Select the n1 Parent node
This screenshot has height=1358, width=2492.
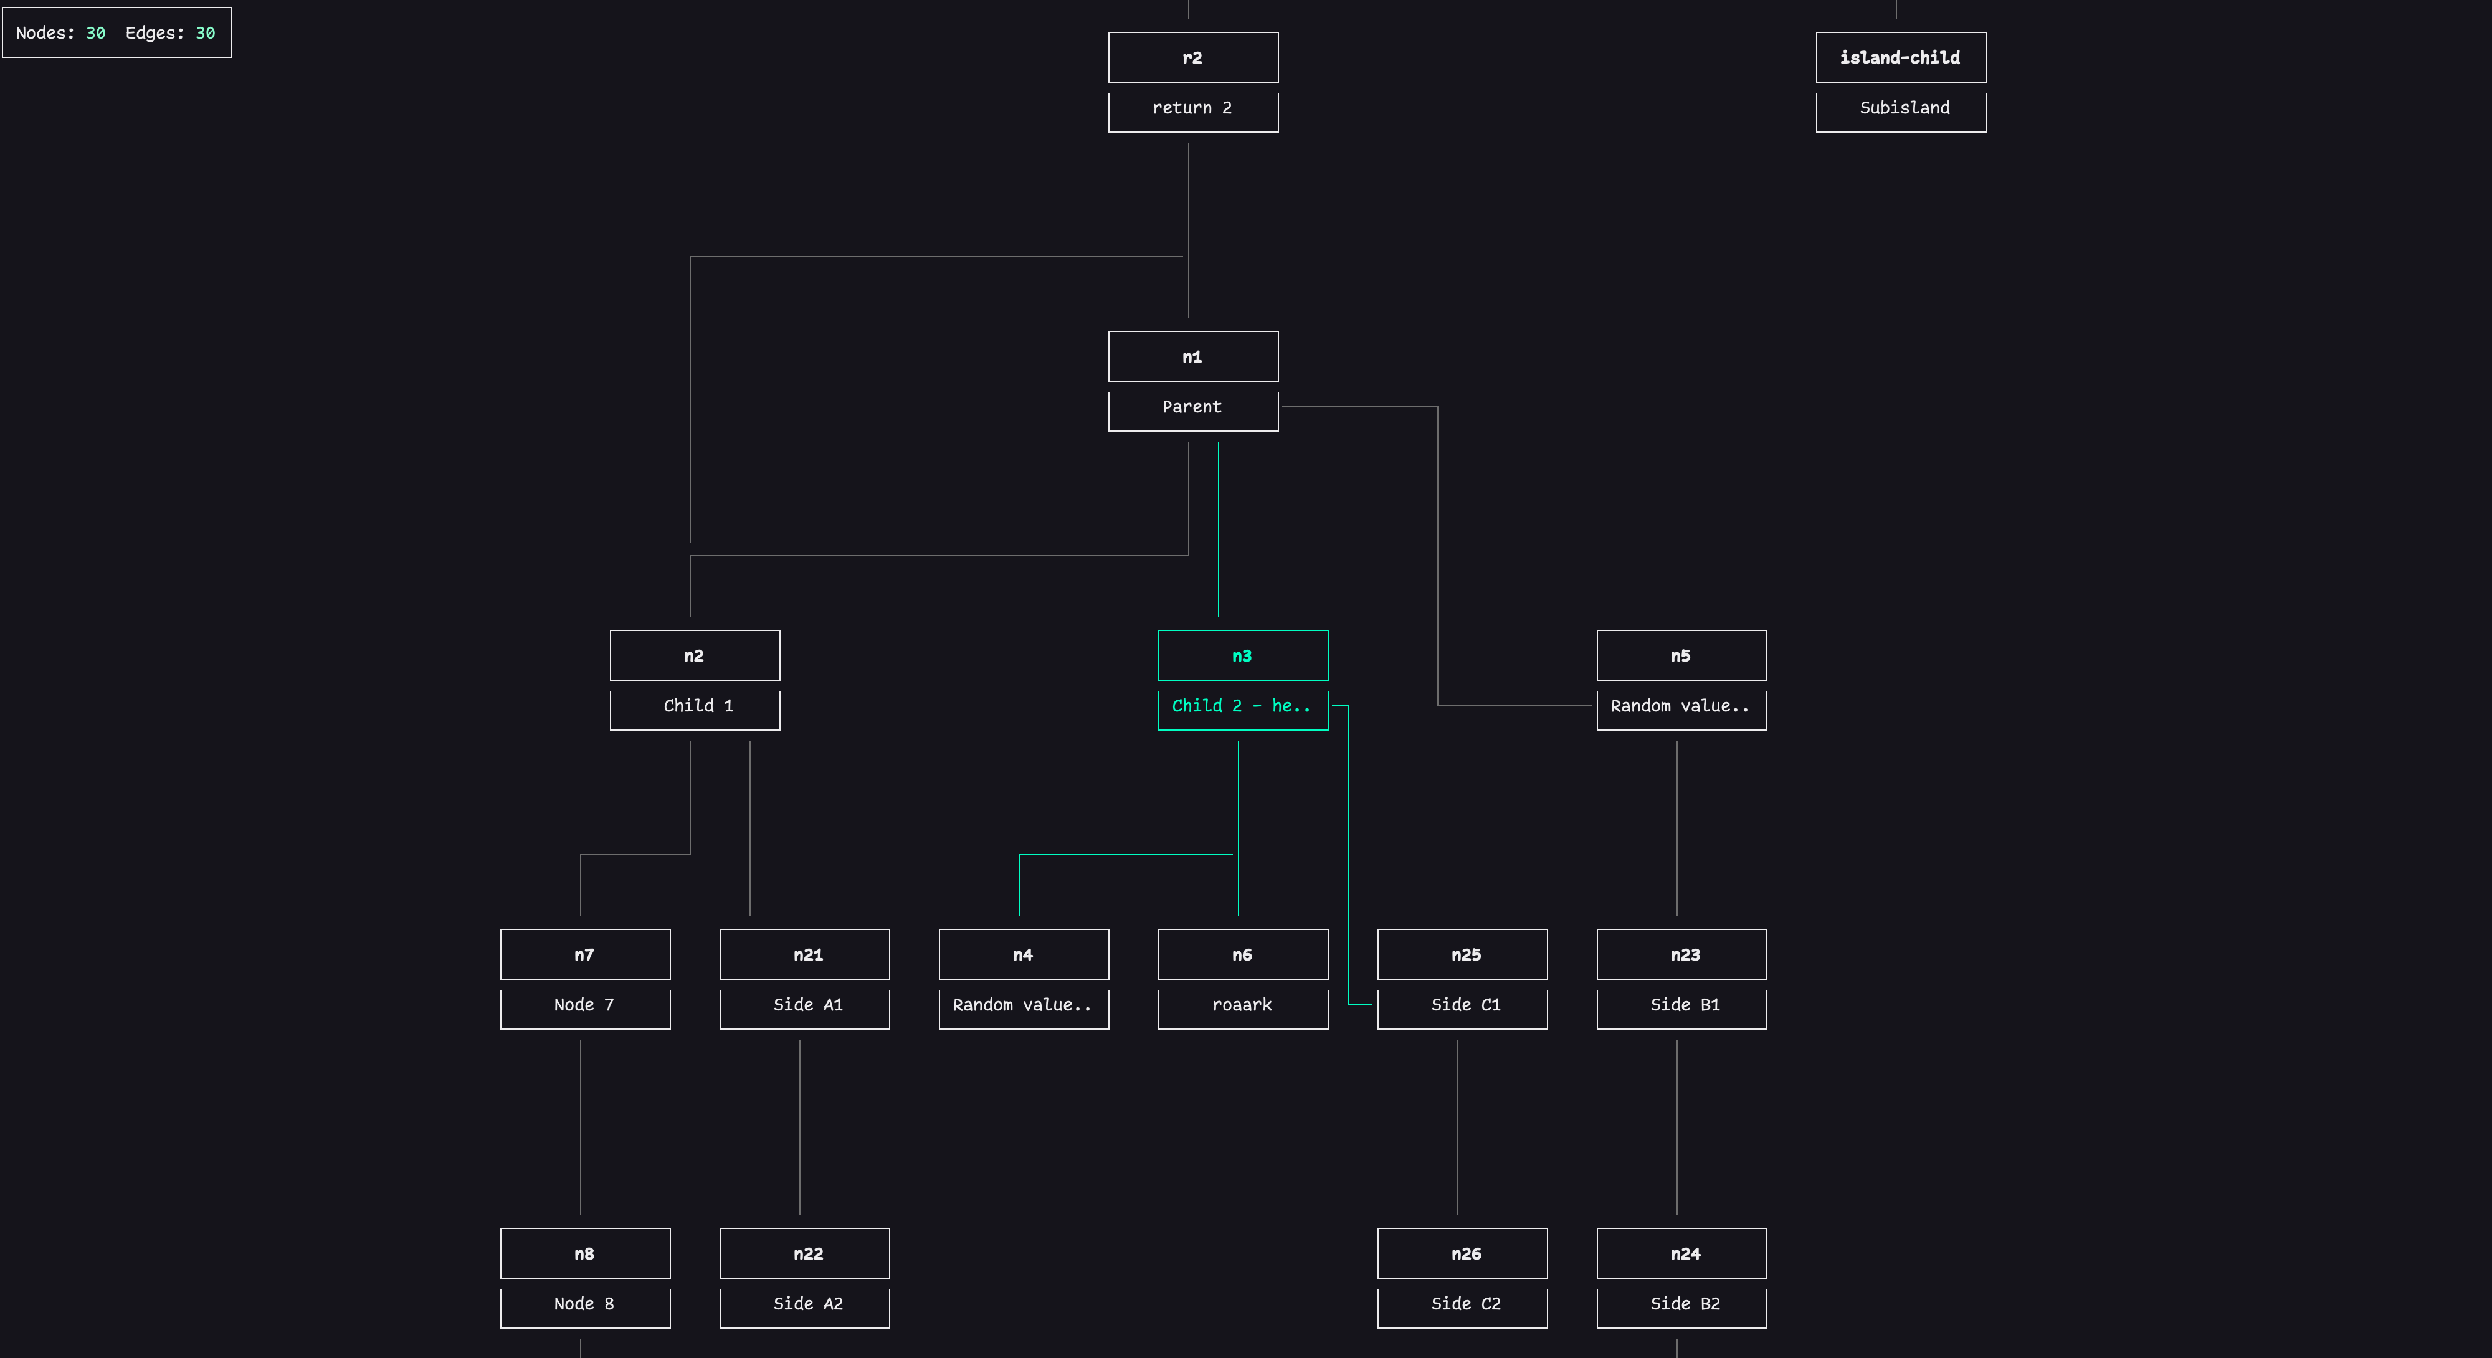(1193, 356)
